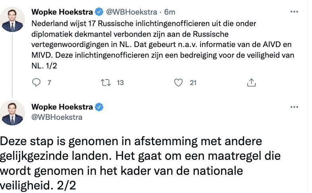Open the share icon on the first tweet

[x=251, y=82]
